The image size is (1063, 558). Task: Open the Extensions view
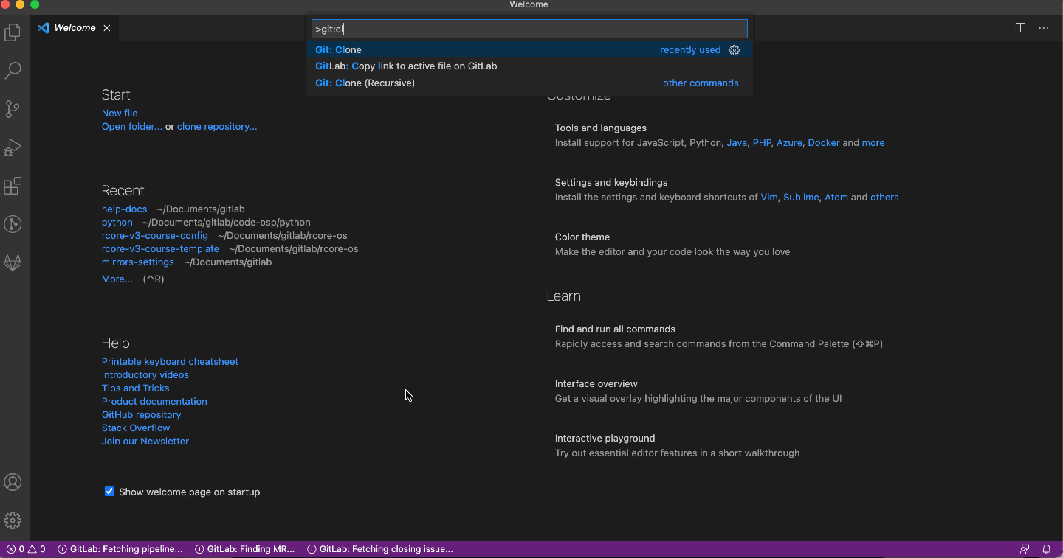pyautogui.click(x=13, y=186)
